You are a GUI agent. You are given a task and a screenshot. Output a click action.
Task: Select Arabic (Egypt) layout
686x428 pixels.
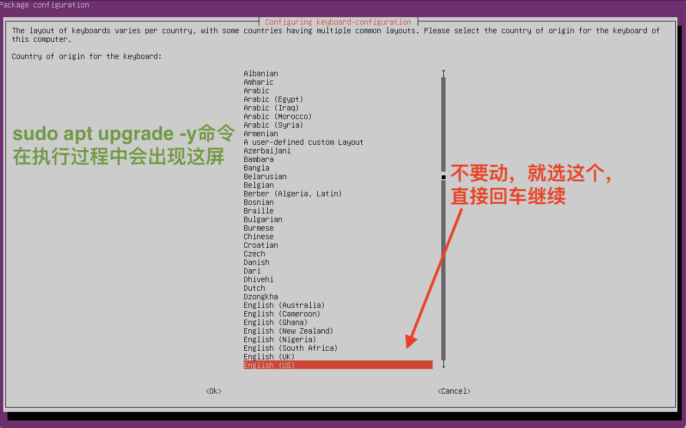click(x=274, y=99)
